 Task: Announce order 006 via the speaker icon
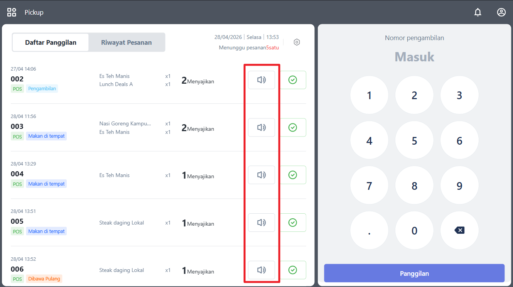point(262,270)
